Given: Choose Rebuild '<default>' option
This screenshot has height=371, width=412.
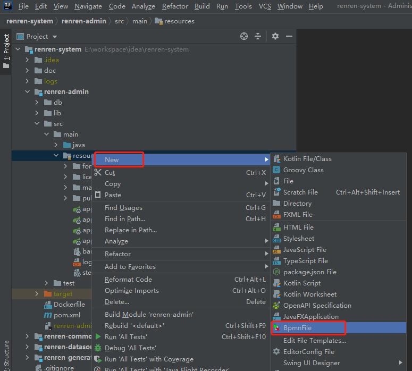Looking at the screenshot, I should tap(181, 325).
